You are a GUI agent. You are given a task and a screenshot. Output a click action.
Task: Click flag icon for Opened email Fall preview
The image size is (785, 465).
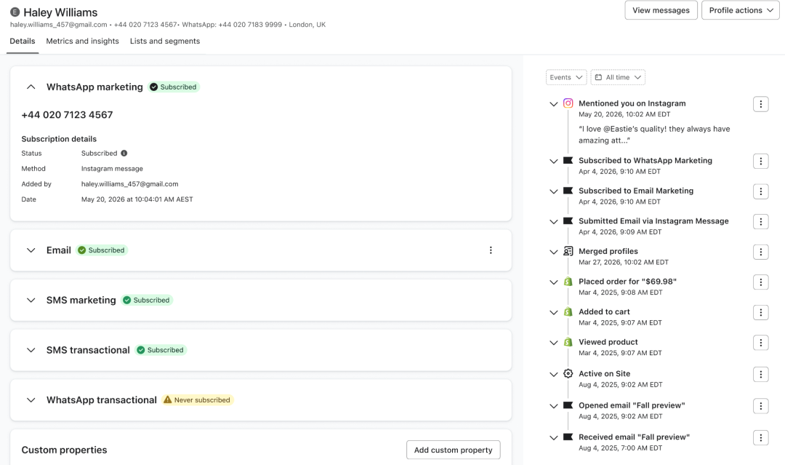coord(568,405)
